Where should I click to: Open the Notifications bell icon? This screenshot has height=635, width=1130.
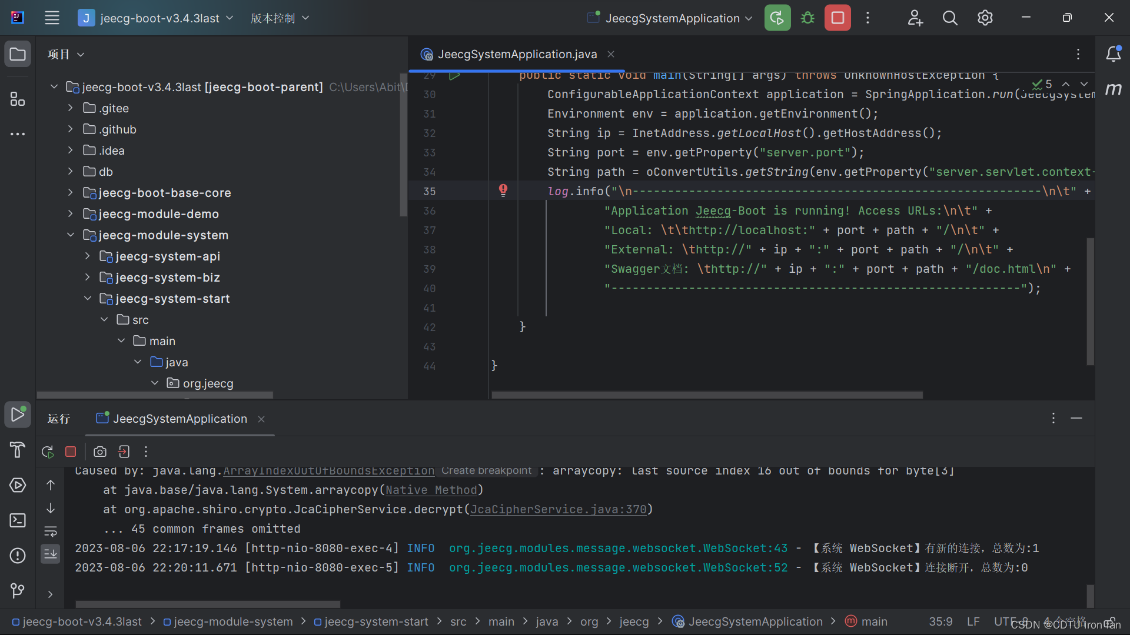coord(1113,54)
